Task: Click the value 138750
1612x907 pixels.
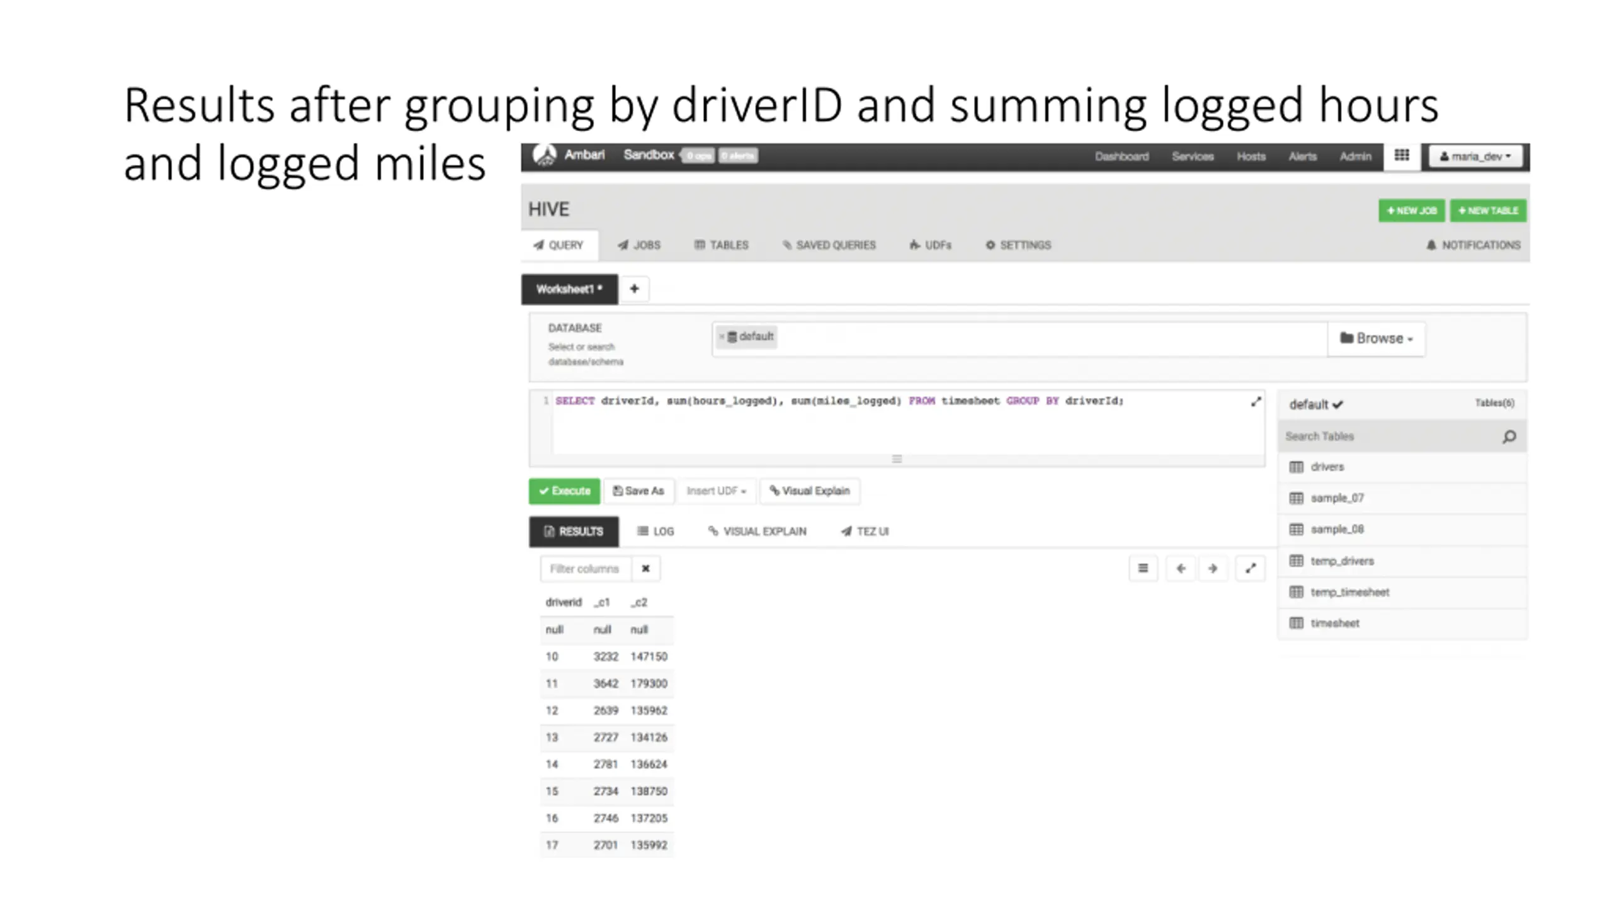Action: coord(649,791)
